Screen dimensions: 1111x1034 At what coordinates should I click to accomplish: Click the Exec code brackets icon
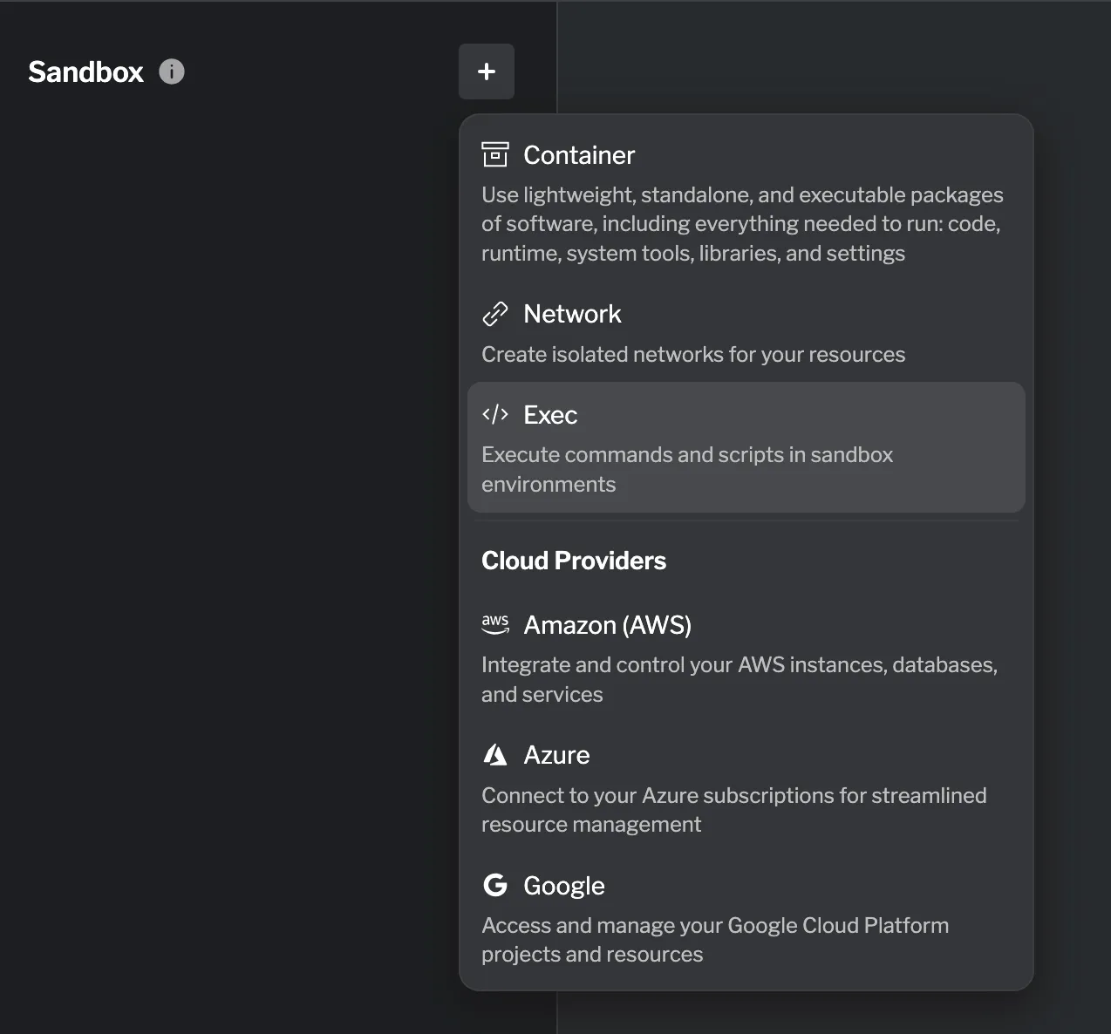point(495,414)
